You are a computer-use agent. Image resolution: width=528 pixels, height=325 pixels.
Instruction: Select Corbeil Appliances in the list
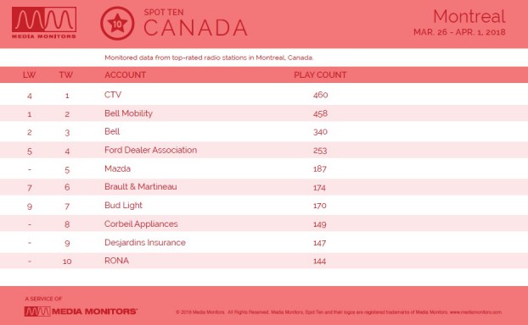point(141,224)
